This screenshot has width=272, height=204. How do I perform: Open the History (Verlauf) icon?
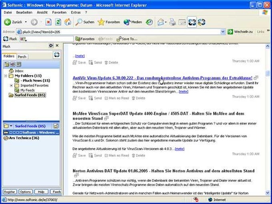(149, 22)
